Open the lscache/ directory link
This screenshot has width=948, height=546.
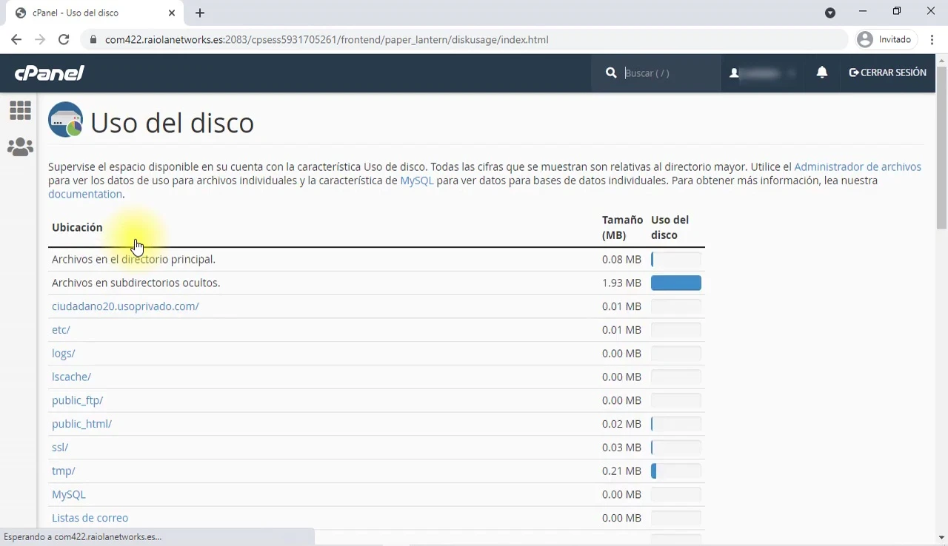[x=71, y=377]
